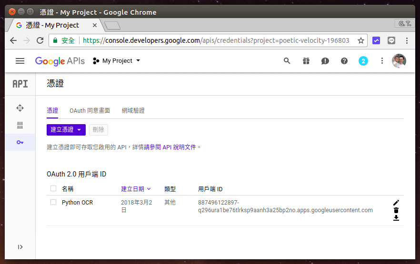Click the 用戶端 ID column header

tap(210, 189)
